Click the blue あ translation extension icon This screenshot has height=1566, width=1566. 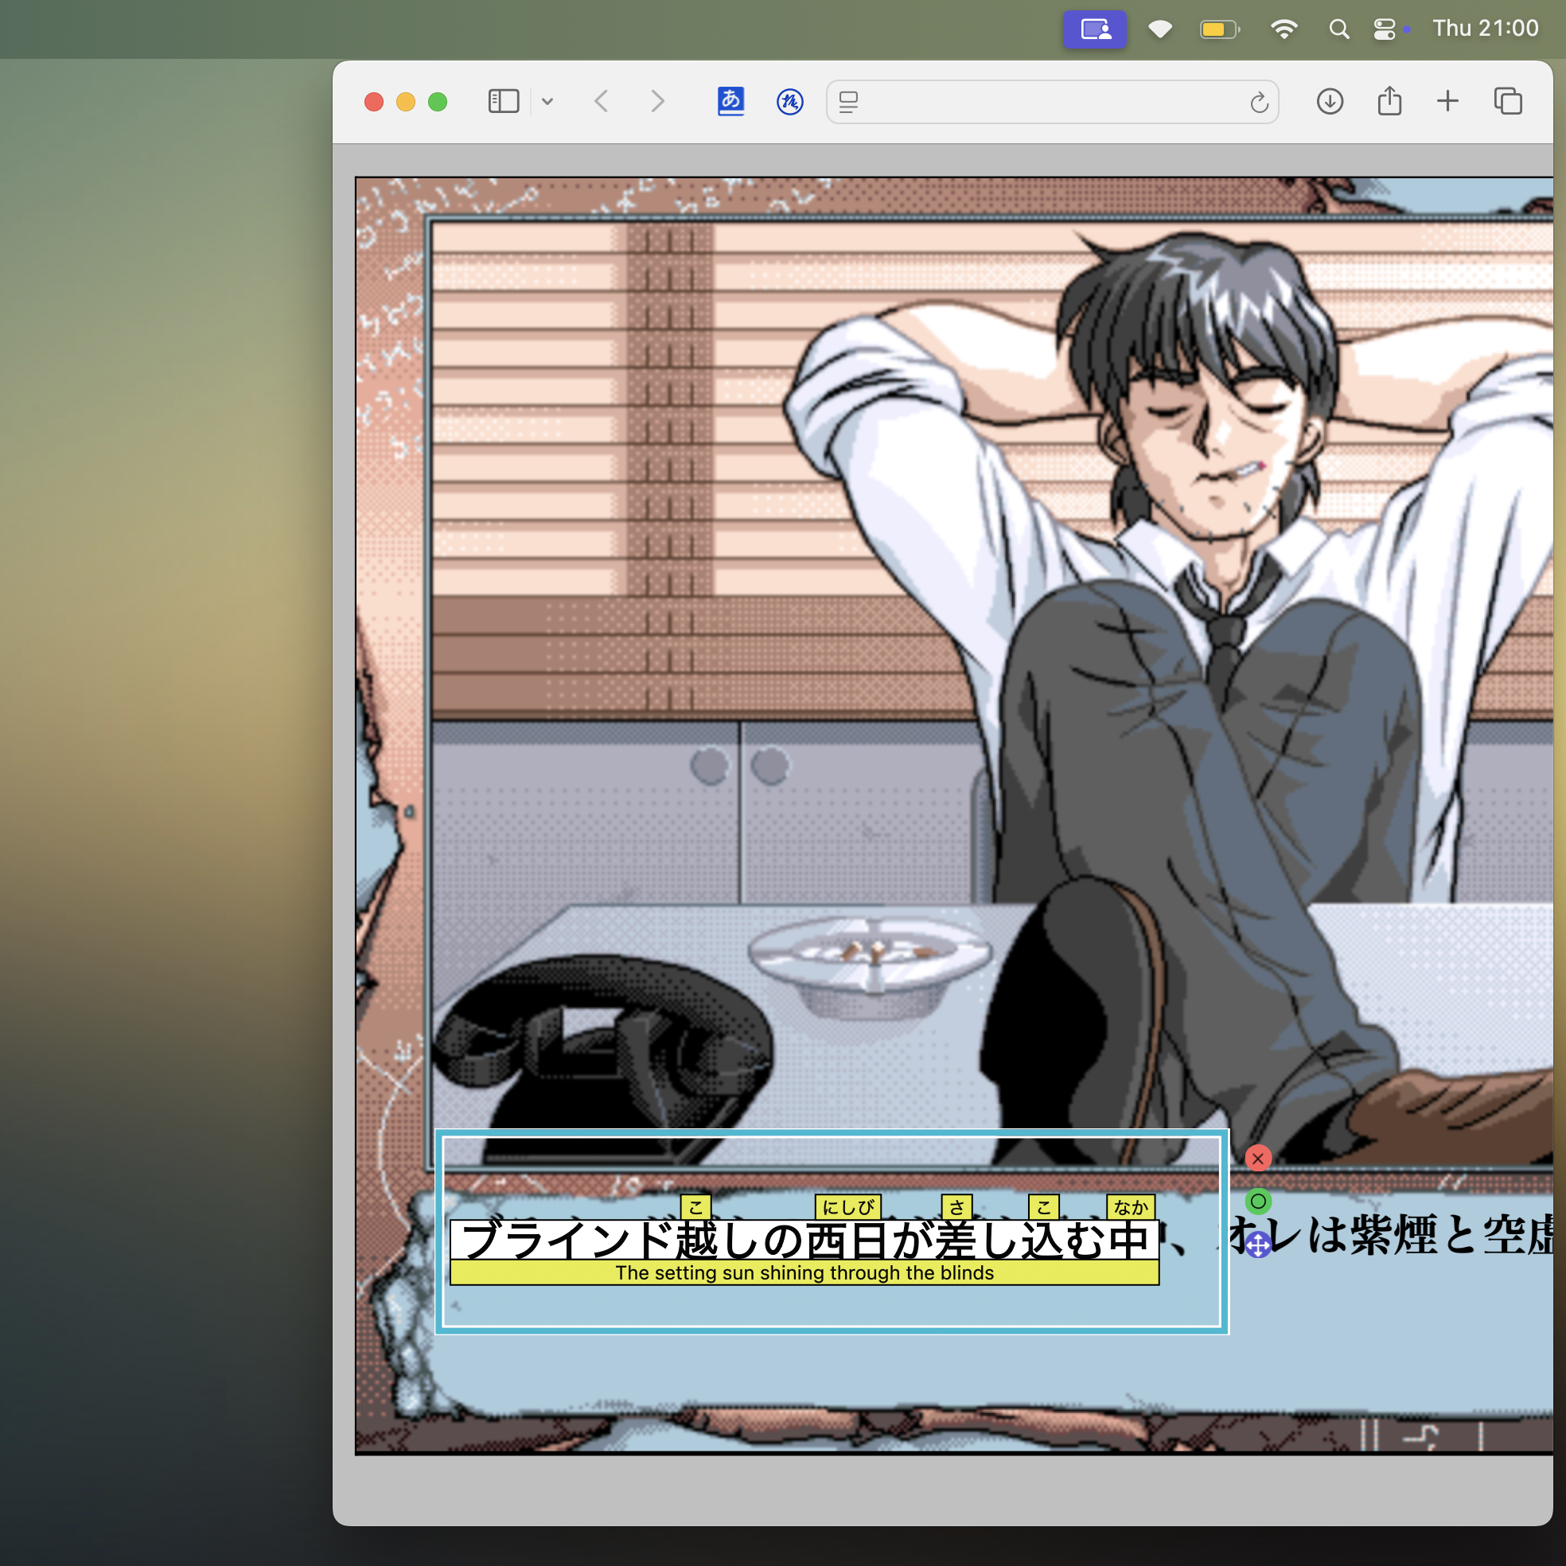pyautogui.click(x=730, y=101)
